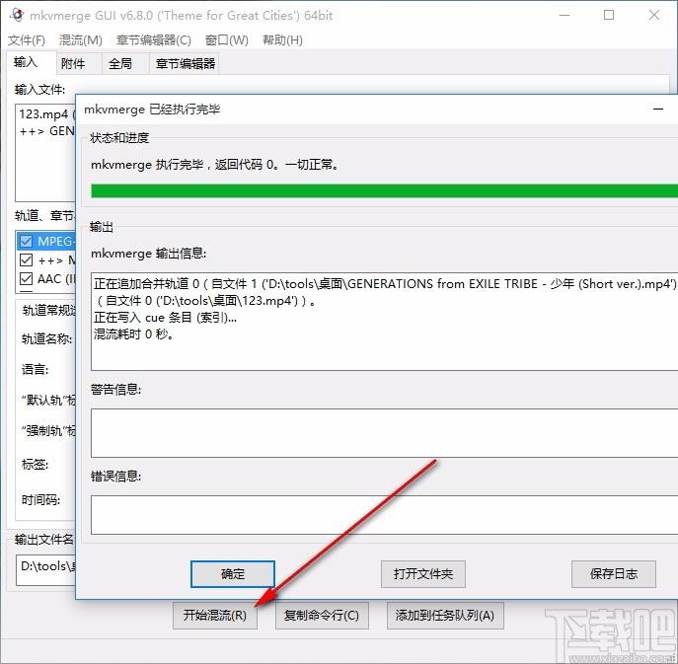Click the output filename field D:\tools
The image size is (678, 664).
[45, 569]
